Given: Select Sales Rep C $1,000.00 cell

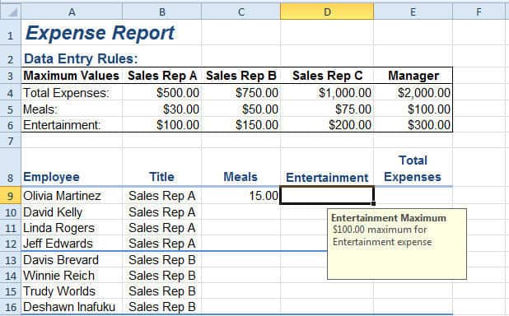Looking at the screenshot, I should (x=327, y=93).
